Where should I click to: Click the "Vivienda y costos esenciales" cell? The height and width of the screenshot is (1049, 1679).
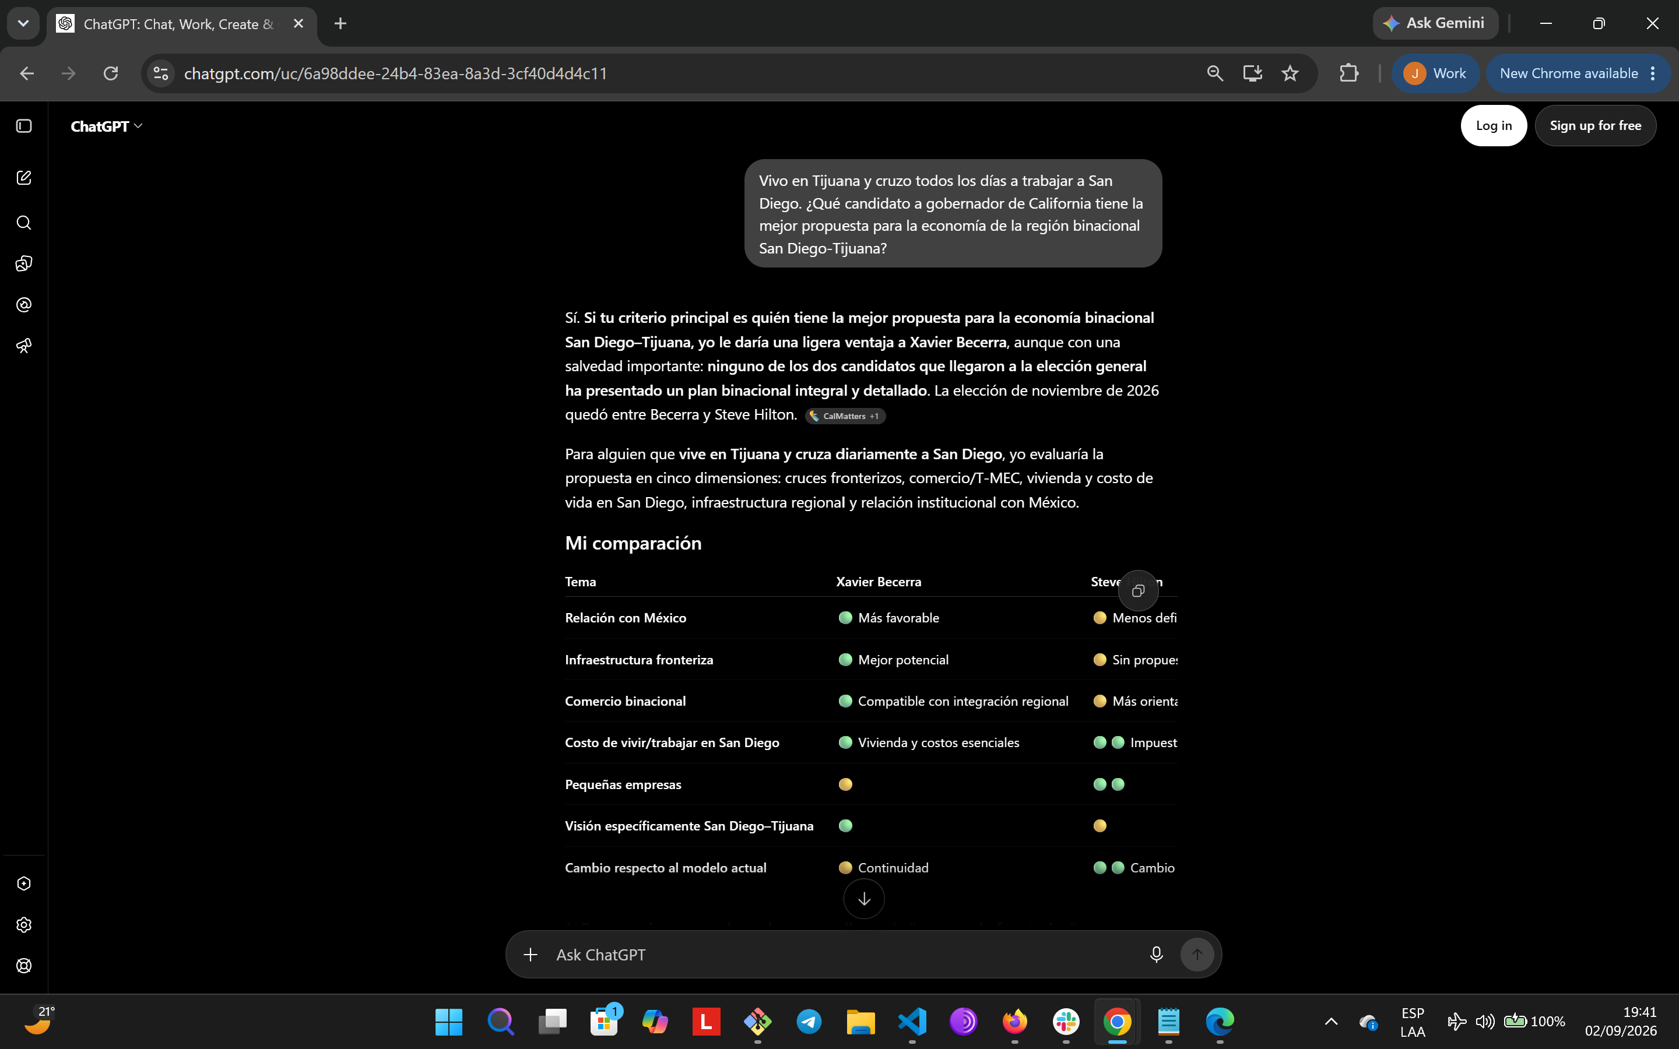pos(929,743)
